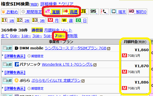The image size is (153, 96).
Task: Select the 2枚 SIM count filter
Action: point(23,21)
